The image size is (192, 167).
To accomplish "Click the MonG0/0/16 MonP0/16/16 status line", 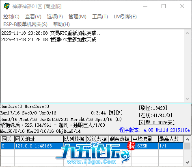I will 40,131.
